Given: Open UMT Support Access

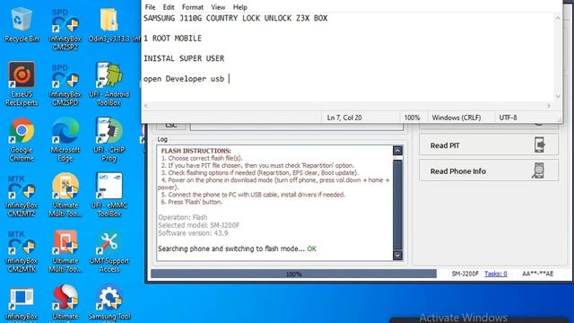Looking at the screenshot, I should point(109,251).
